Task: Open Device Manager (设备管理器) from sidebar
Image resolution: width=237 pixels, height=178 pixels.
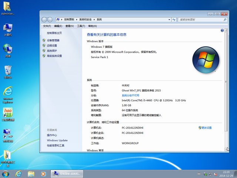Action: pyautogui.click(x=53, y=40)
